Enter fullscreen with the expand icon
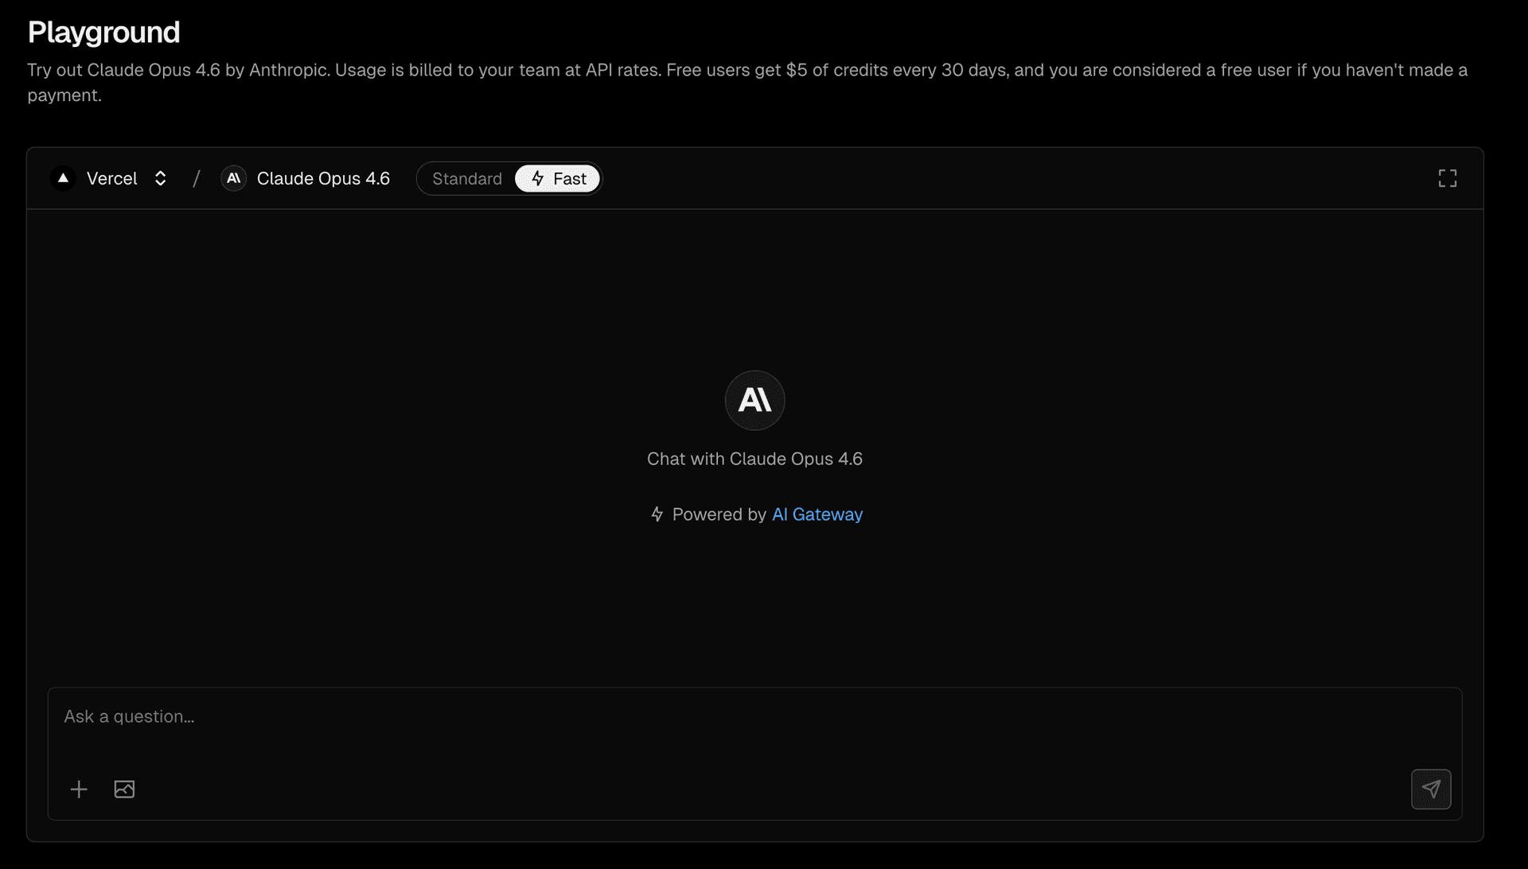 pos(1447,178)
